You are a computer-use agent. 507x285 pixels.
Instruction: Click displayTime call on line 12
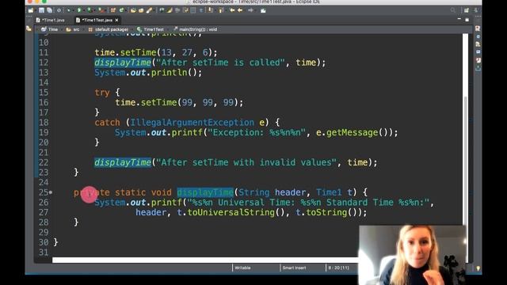click(123, 63)
